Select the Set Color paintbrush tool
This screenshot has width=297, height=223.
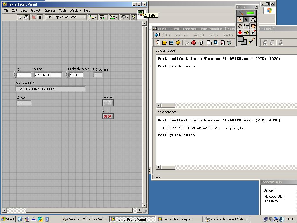pyautogui.click(x=252, y=40)
